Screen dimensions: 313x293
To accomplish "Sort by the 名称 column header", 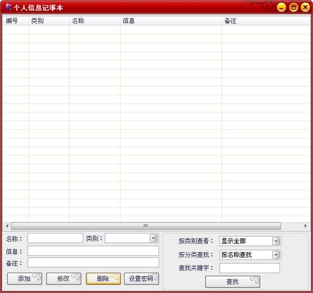I will tap(94, 20).
